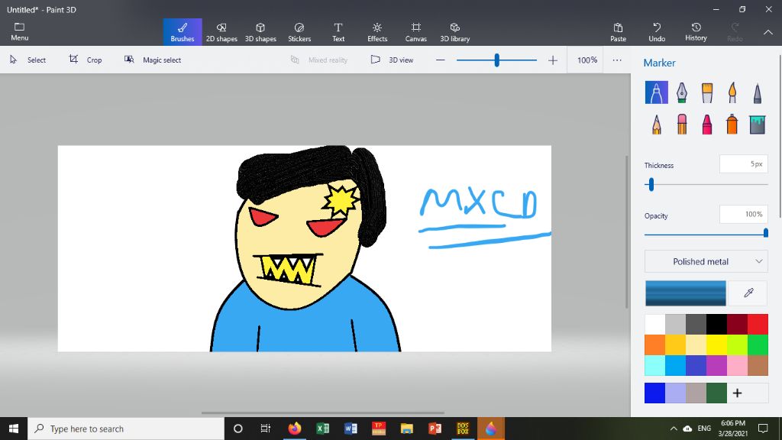Choose the black color swatch
The image size is (782, 440).
click(716, 324)
